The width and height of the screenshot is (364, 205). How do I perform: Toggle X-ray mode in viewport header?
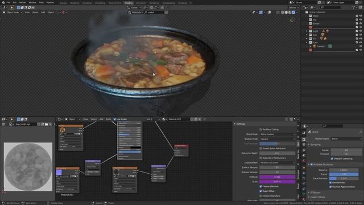[278, 13]
